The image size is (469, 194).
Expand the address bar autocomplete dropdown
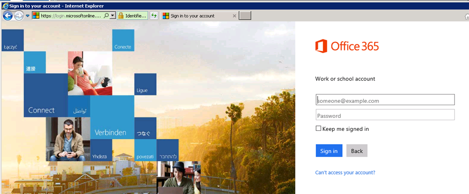(113, 16)
